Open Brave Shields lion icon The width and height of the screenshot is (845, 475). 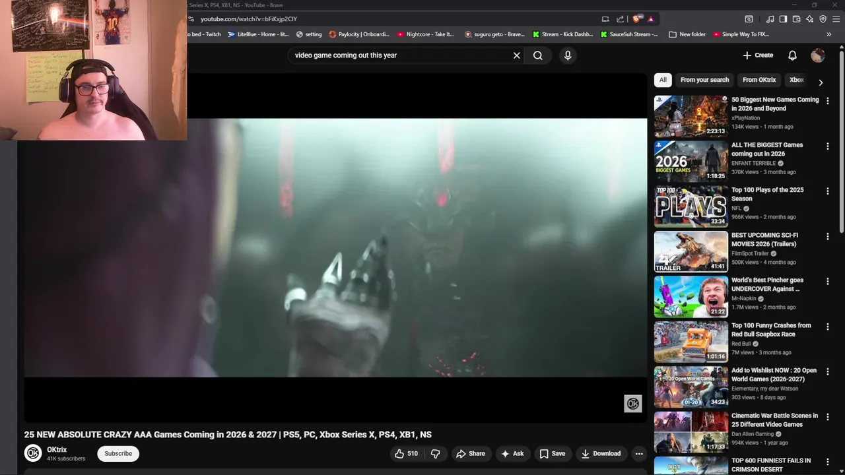coord(637,19)
